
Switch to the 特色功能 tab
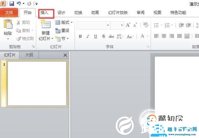[x=178, y=13]
